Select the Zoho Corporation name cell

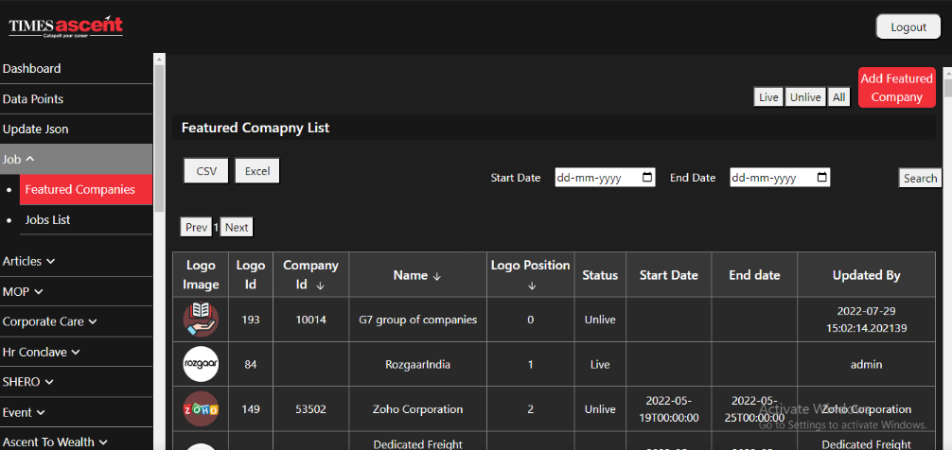(x=417, y=409)
